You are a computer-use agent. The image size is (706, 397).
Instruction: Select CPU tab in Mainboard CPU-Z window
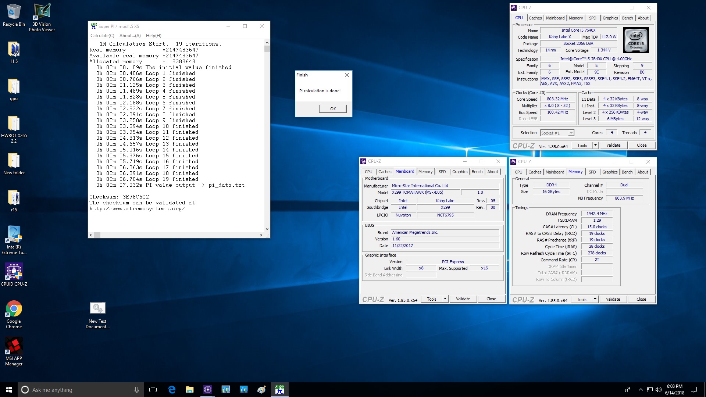click(x=368, y=172)
